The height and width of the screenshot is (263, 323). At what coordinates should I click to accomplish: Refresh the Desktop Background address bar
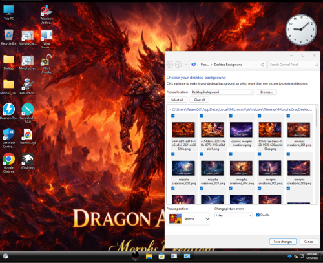pos(262,65)
